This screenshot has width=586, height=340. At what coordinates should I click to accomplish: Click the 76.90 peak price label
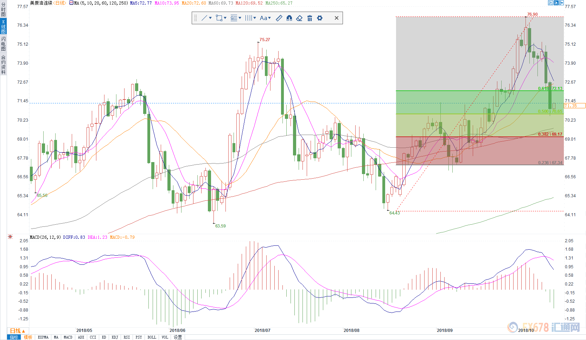tap(533, 14)
